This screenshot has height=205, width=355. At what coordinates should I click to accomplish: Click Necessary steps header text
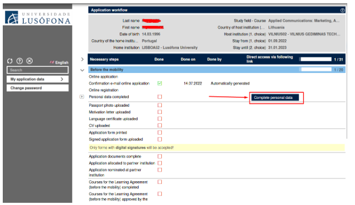click(x=104, y=59)
